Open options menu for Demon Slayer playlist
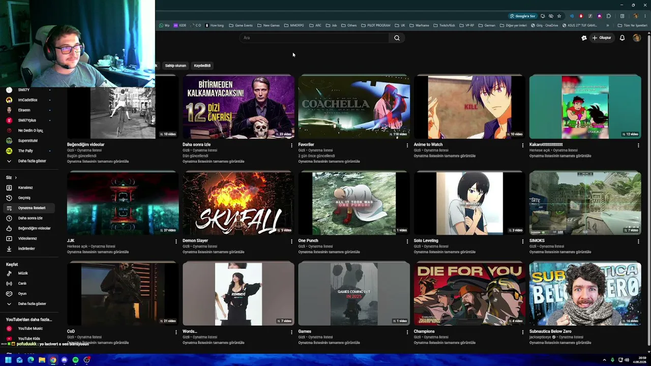Viewport: 651px width, 366px height. click(x=291, y=241)
